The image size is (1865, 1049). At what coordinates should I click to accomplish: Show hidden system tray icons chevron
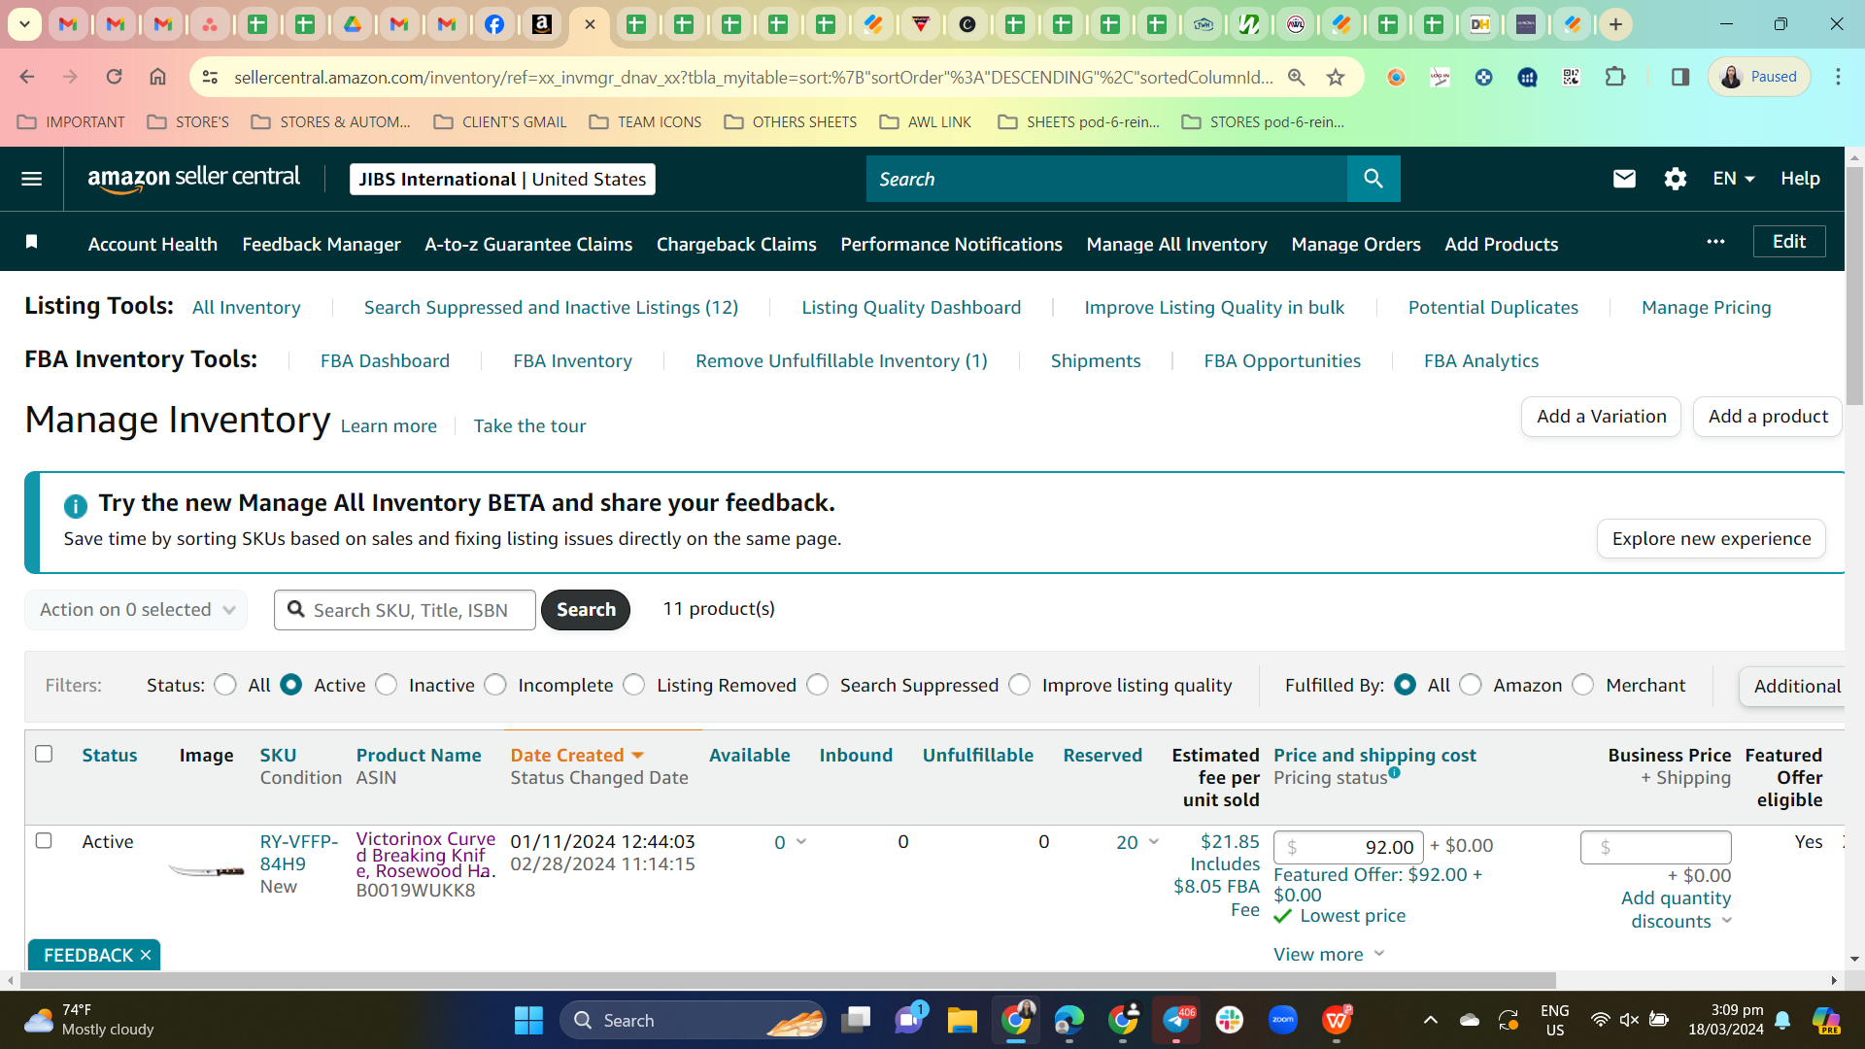[1431, 1020]
